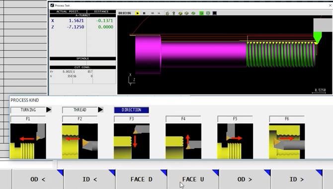Pause the process test simulation

coord(144,13)
